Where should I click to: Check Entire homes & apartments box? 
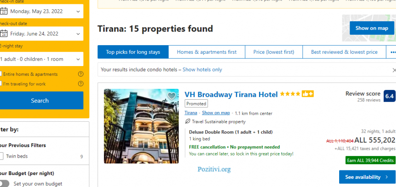(1, 74)
